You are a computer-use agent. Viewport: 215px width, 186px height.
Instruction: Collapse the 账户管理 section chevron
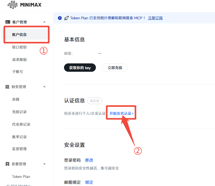click(44, 22)
